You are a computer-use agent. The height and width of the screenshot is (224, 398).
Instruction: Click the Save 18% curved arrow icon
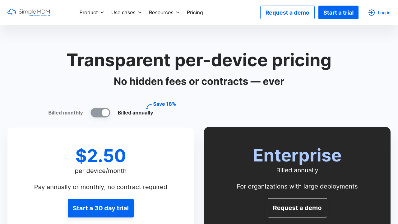[x=149, y=106]
